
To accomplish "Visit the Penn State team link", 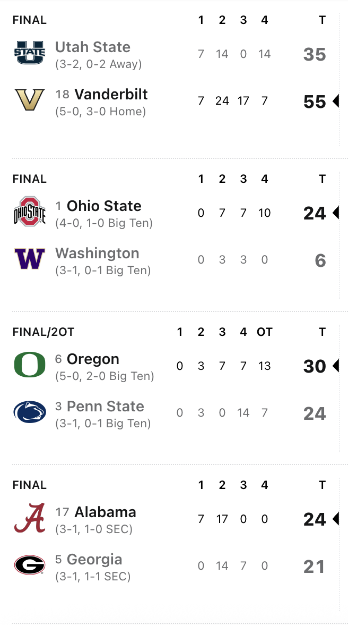I will point(106,407).
